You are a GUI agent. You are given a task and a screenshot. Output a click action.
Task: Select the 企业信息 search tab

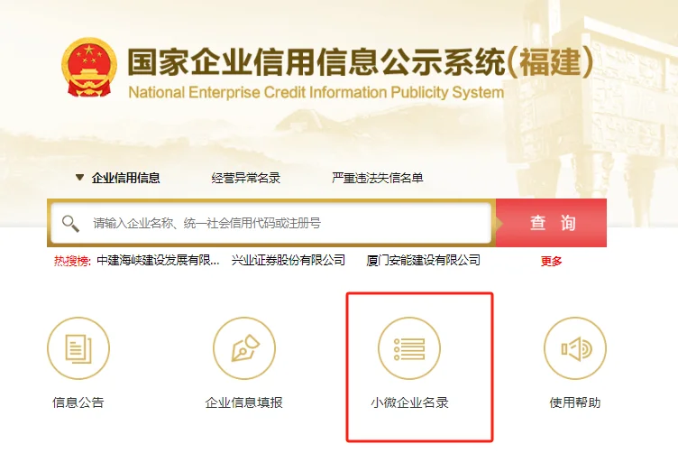[126, 178]
